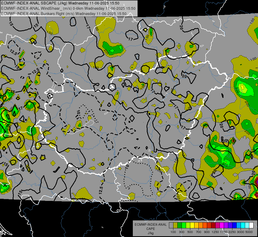Pick the bright green legend swatch

pos(184,225)
